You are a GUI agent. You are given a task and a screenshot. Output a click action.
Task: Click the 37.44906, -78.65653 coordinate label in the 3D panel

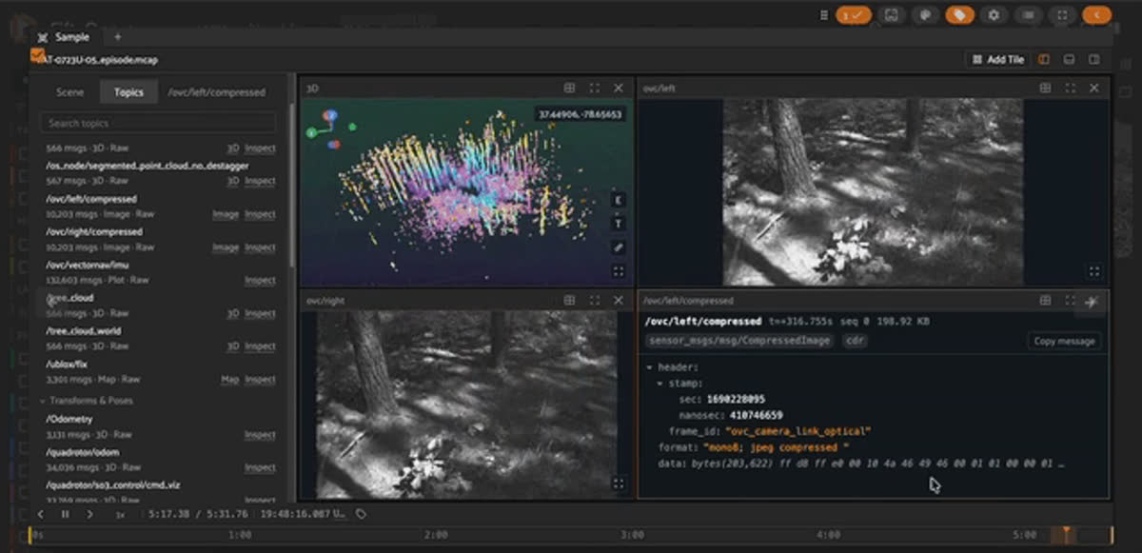tap(580, 114)
